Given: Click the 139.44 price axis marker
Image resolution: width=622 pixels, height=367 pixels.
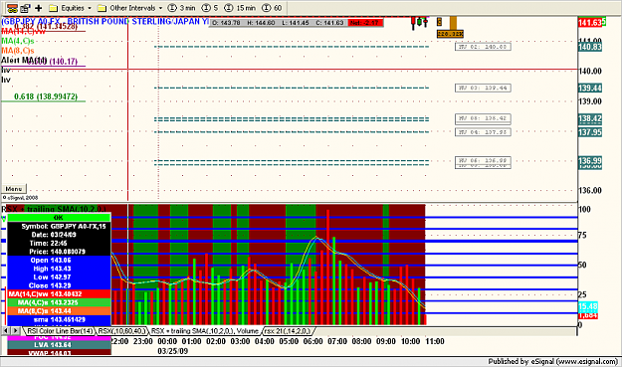Looking at the screenshot, I should (x=590, y=88).
